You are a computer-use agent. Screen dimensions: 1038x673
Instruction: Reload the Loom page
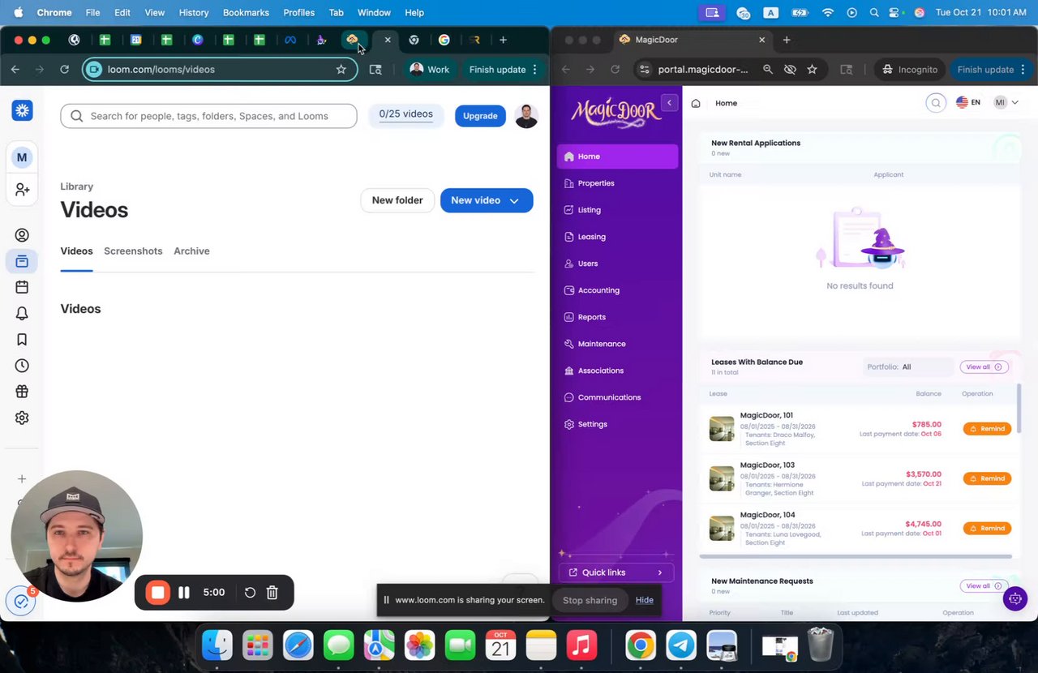tap(64, 70)
